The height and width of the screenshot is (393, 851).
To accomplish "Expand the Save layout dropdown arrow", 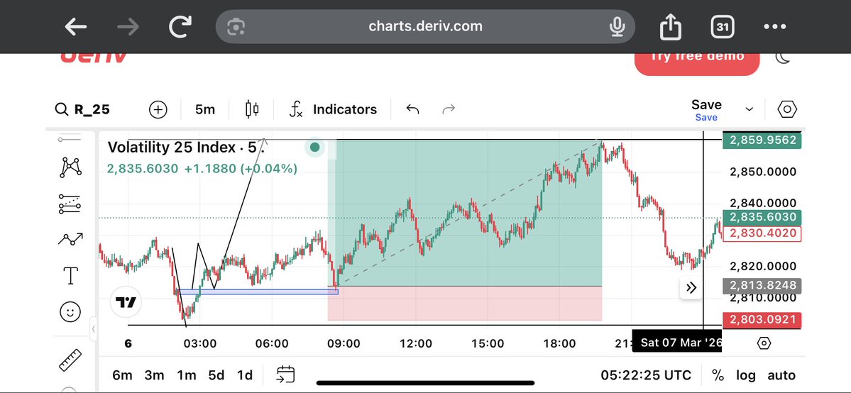I will point(749,110).
